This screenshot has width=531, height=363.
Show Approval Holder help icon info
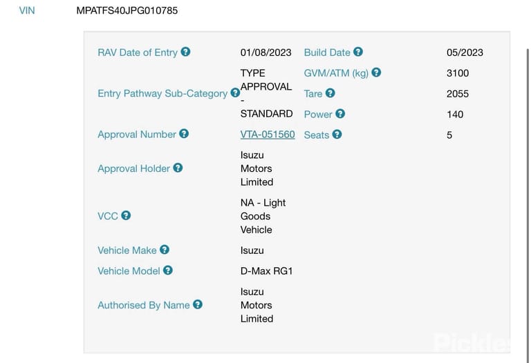point(178,168)
